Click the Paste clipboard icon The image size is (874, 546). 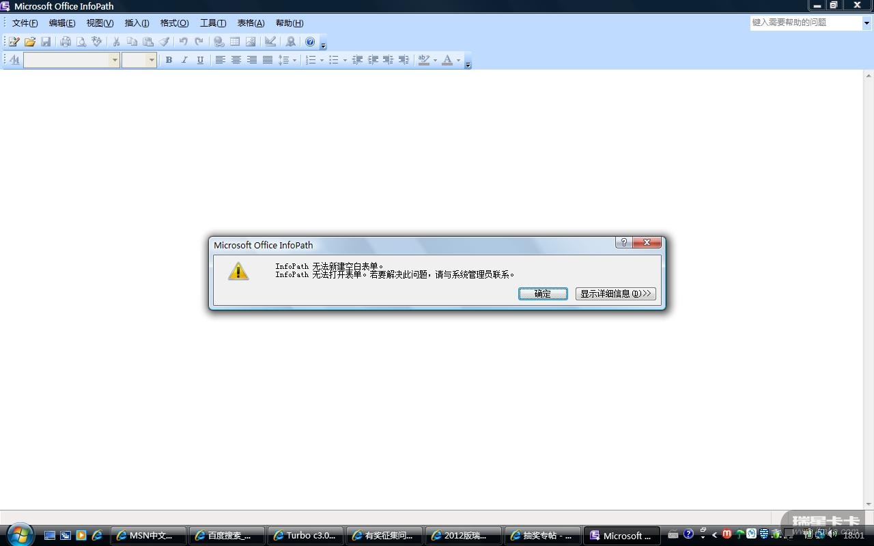[x=147, y=42]
